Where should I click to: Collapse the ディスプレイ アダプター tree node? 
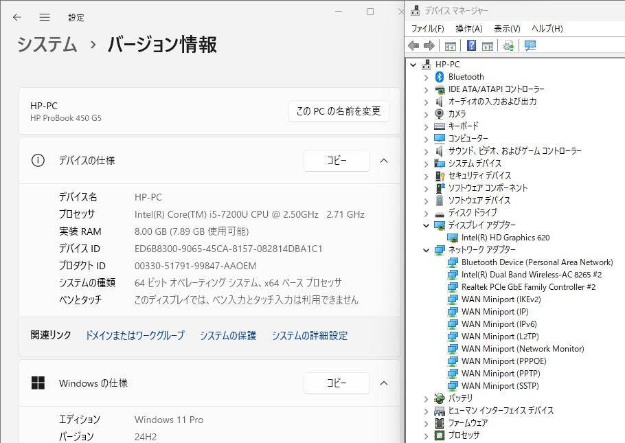tap(426, 225)
